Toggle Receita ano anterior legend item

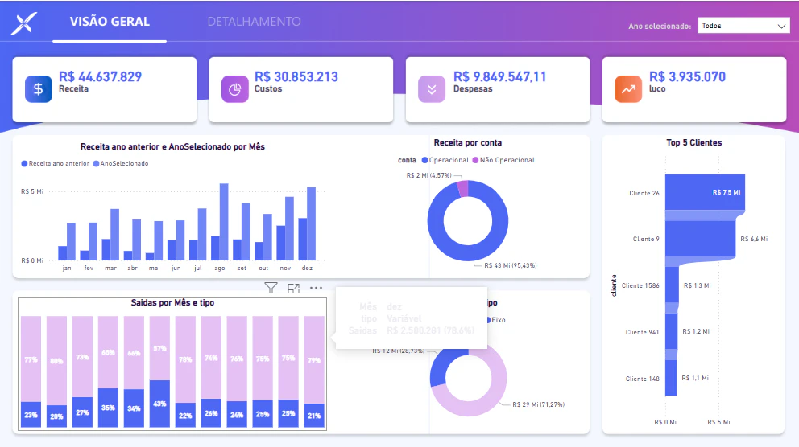[x=55, y=164]
